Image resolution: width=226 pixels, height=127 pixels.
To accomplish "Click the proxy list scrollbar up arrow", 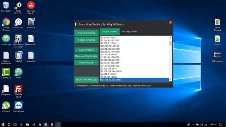I will coord(170,38).
